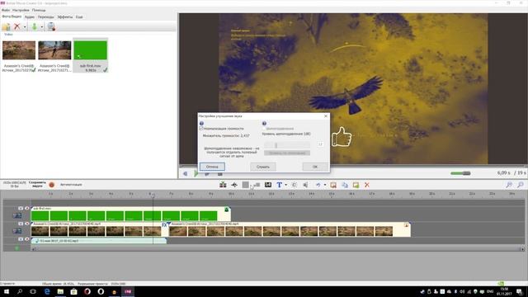Click the airplane motion icon in timeline toolbar
Screen dimensions: 528x297
click(x=234, y=185)
